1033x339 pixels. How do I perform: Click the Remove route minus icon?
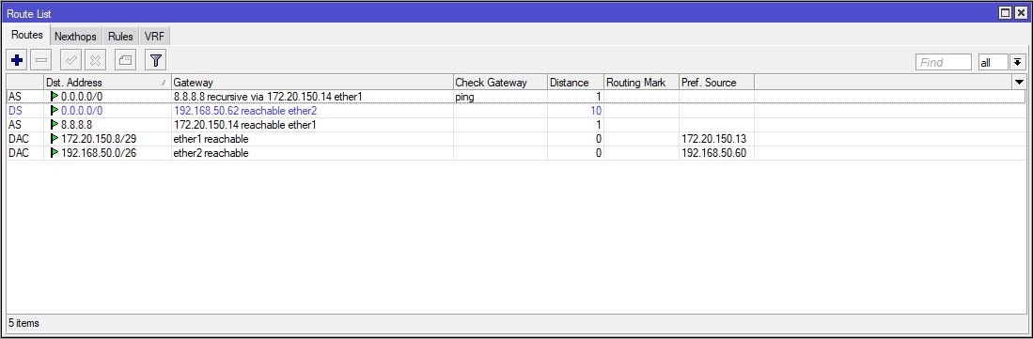pyautogui.click(x=40, y=61)
